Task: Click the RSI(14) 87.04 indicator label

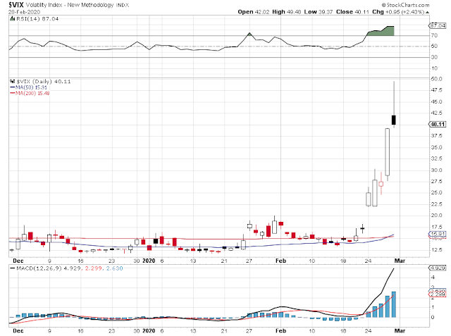Action: [x=37, y=19]
